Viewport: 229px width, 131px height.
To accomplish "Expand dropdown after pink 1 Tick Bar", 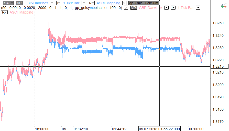I will point(198,8).
